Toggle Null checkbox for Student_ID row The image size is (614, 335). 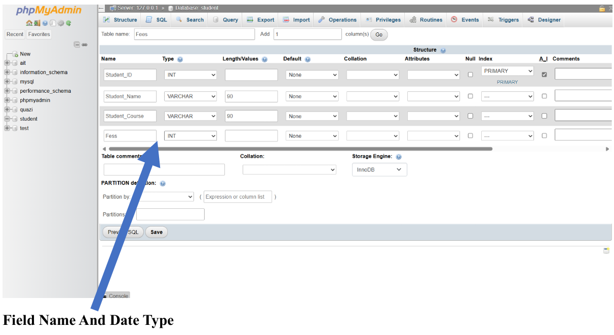pos(470,75)
